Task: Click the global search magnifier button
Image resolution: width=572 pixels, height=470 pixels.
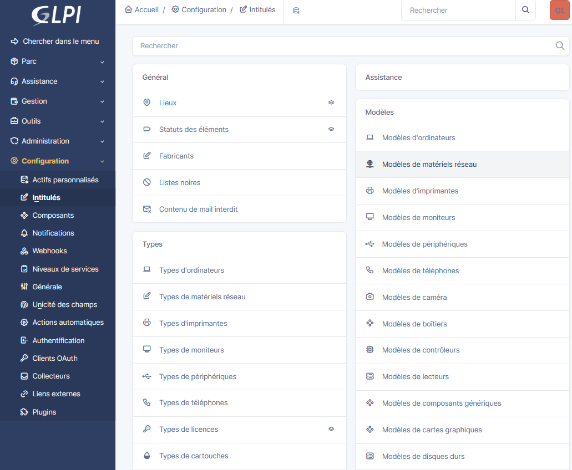Action: tap(525, 10)
